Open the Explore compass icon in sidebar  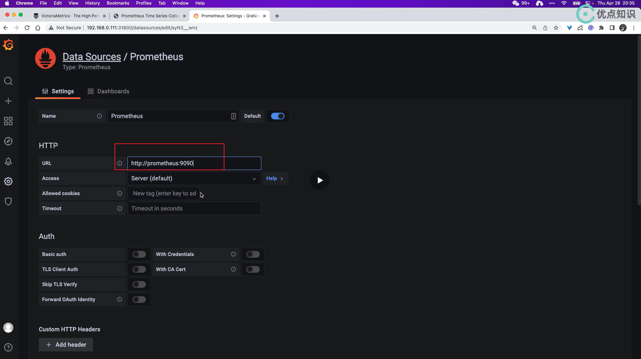pyautogui.click(x=8, y=141)
